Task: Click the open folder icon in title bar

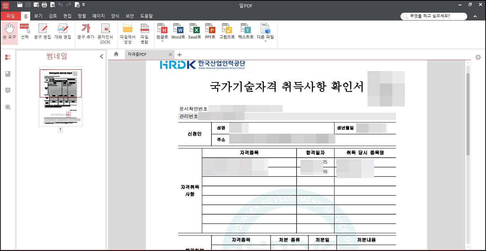Action: (x=20, y=5)
